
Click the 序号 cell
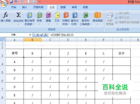pyautogui.click(x=15, y=53)
